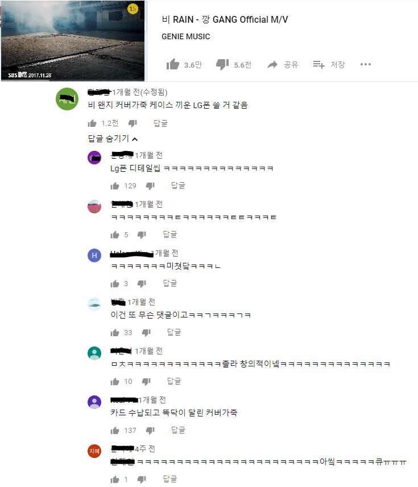Like the top comment with 1.2천 likes
The image size is (418, 487).
pos(92,123)
